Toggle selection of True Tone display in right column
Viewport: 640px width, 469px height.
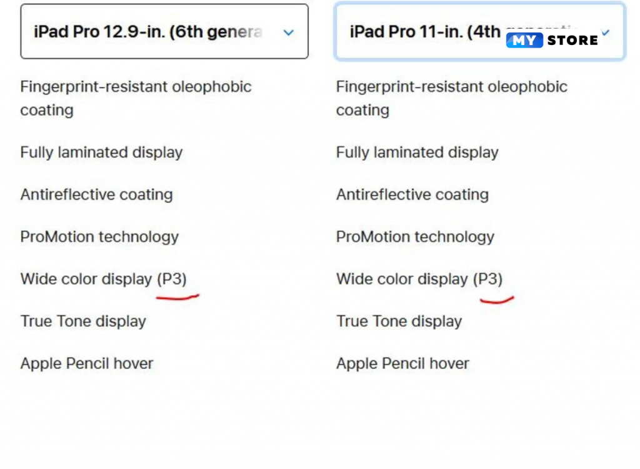pos(399,321)
